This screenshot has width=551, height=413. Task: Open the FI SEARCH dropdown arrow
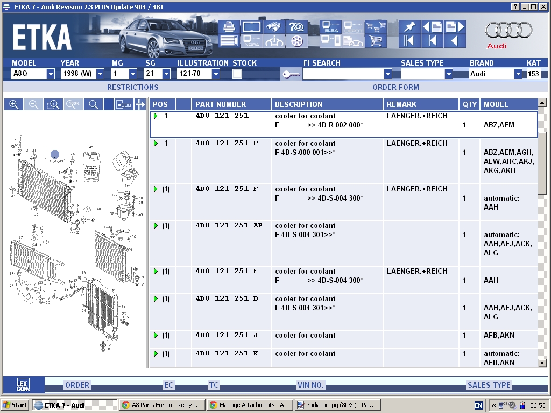pos(388,74)
